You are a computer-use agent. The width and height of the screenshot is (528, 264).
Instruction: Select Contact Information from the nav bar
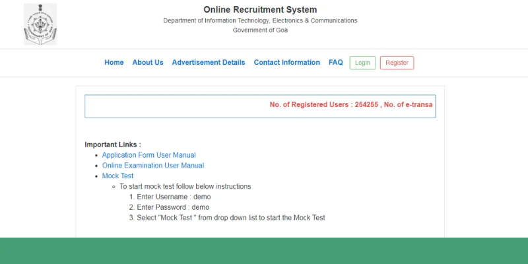click(286, 63)
